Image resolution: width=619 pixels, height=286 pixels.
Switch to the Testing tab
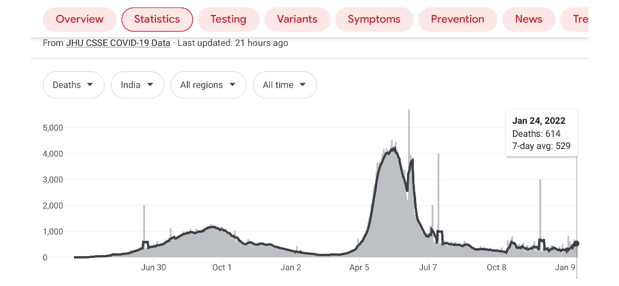(228, 19)
